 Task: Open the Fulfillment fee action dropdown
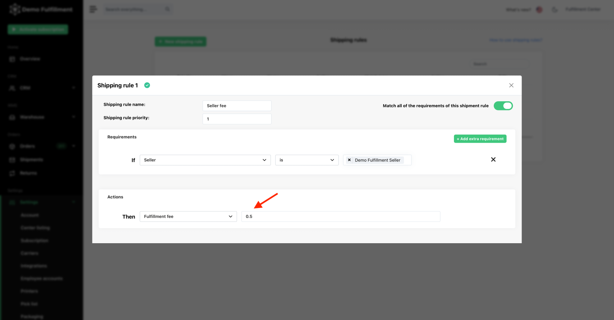[x=188, y=217]
